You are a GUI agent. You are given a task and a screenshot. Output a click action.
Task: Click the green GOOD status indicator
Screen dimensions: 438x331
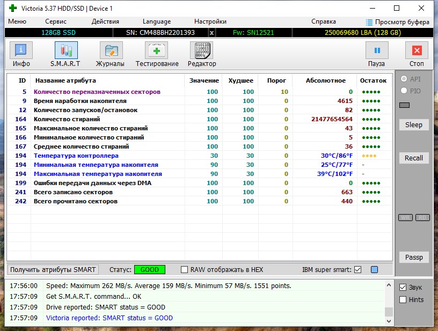click(x=150, y=270)
